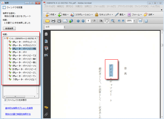The width and height of the screenshot is (164, 119).
Task: Click the email envelope icon
Action: click(x=65, y=21)
